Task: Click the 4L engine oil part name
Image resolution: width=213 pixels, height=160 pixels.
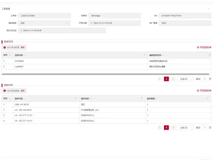Action: (88, 121)
